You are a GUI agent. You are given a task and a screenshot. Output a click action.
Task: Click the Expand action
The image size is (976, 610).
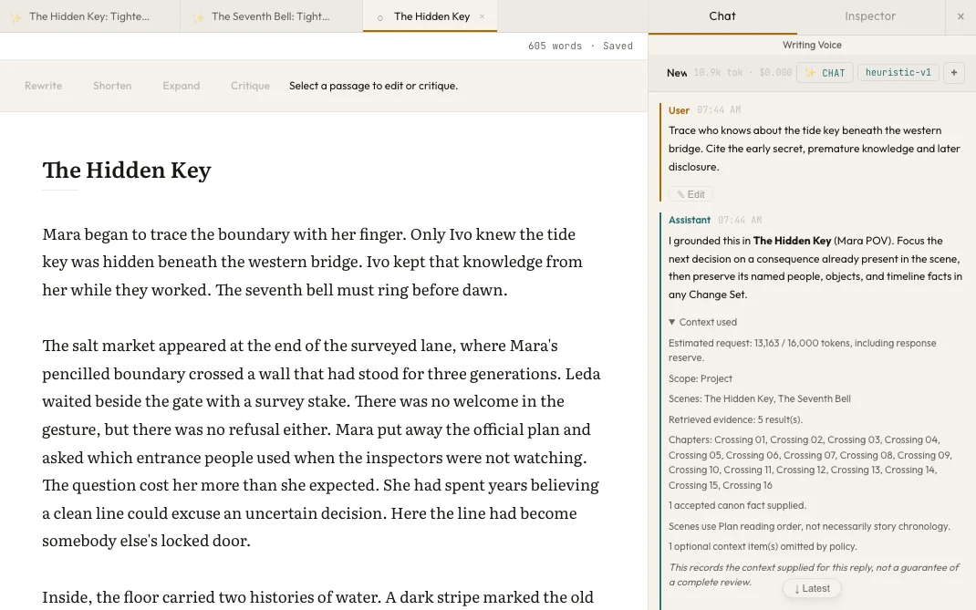(182, 86)
